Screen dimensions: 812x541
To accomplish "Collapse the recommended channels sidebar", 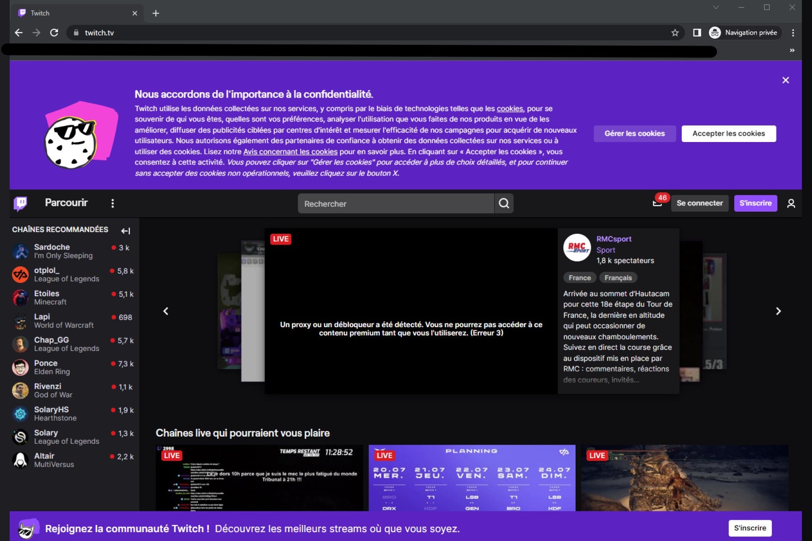I will click(x=126, y=231).
